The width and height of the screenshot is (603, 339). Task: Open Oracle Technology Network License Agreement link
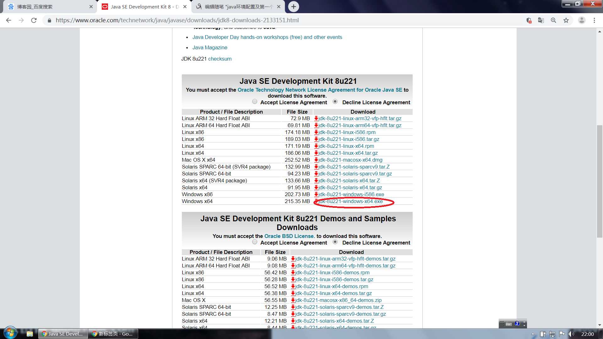pyautogui.click(x=320, y=90)
